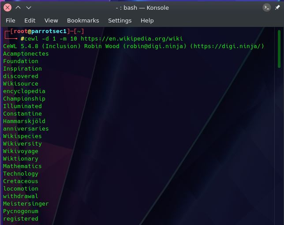Click the word encyclopedia
284x225 pixels.
[24, 91]
